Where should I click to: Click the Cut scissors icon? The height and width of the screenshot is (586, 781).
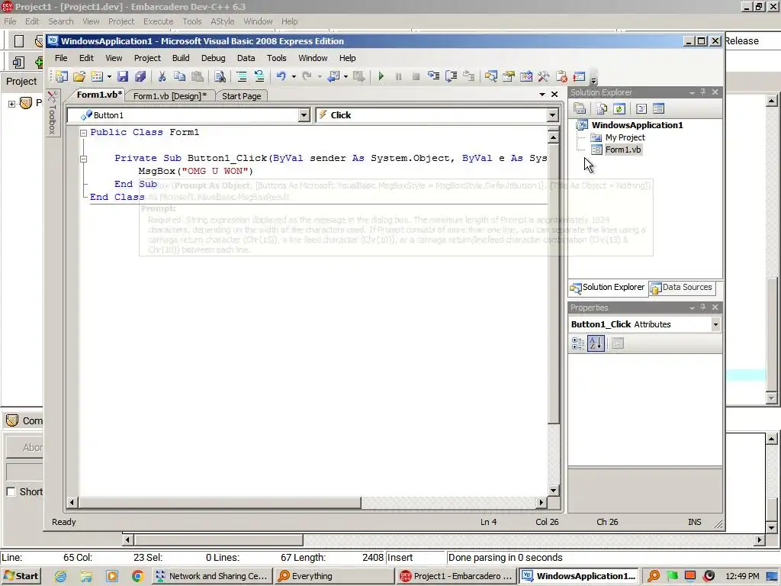[x=162, y=76]
